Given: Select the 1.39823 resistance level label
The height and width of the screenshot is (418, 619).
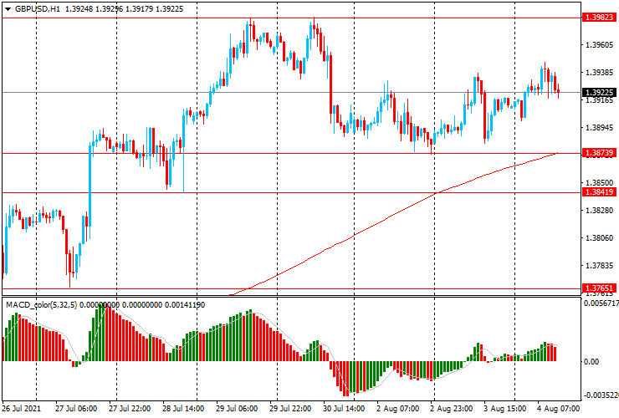Looking at the screenshot, I should [599, 18].
